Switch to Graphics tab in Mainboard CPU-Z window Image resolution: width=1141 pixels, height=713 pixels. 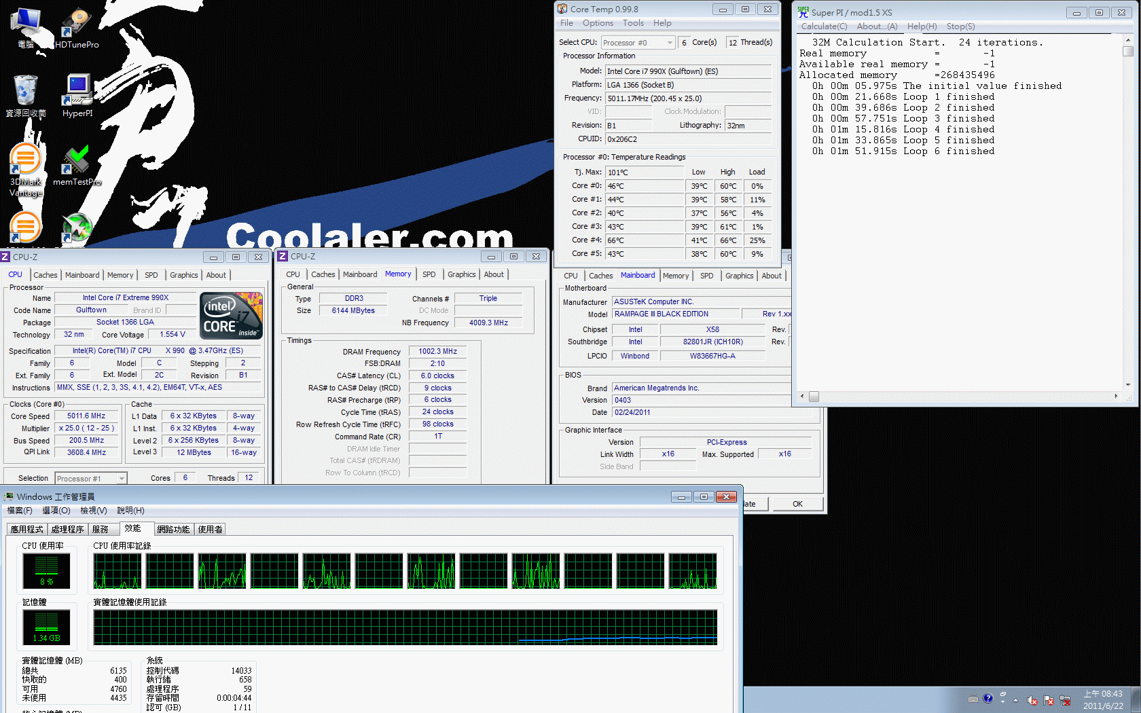click(x=739, y=276)
